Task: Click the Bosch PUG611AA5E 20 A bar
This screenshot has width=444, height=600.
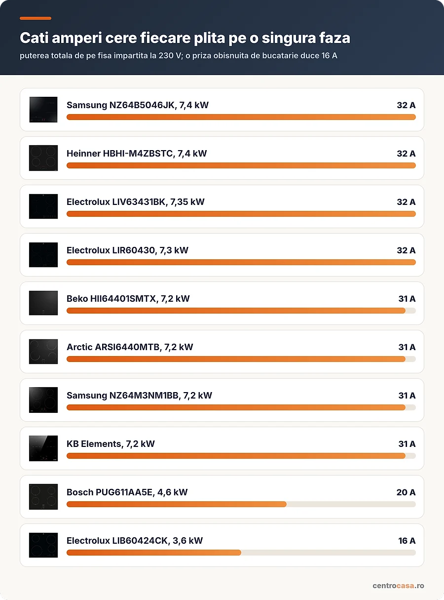Action: point(241,504)
